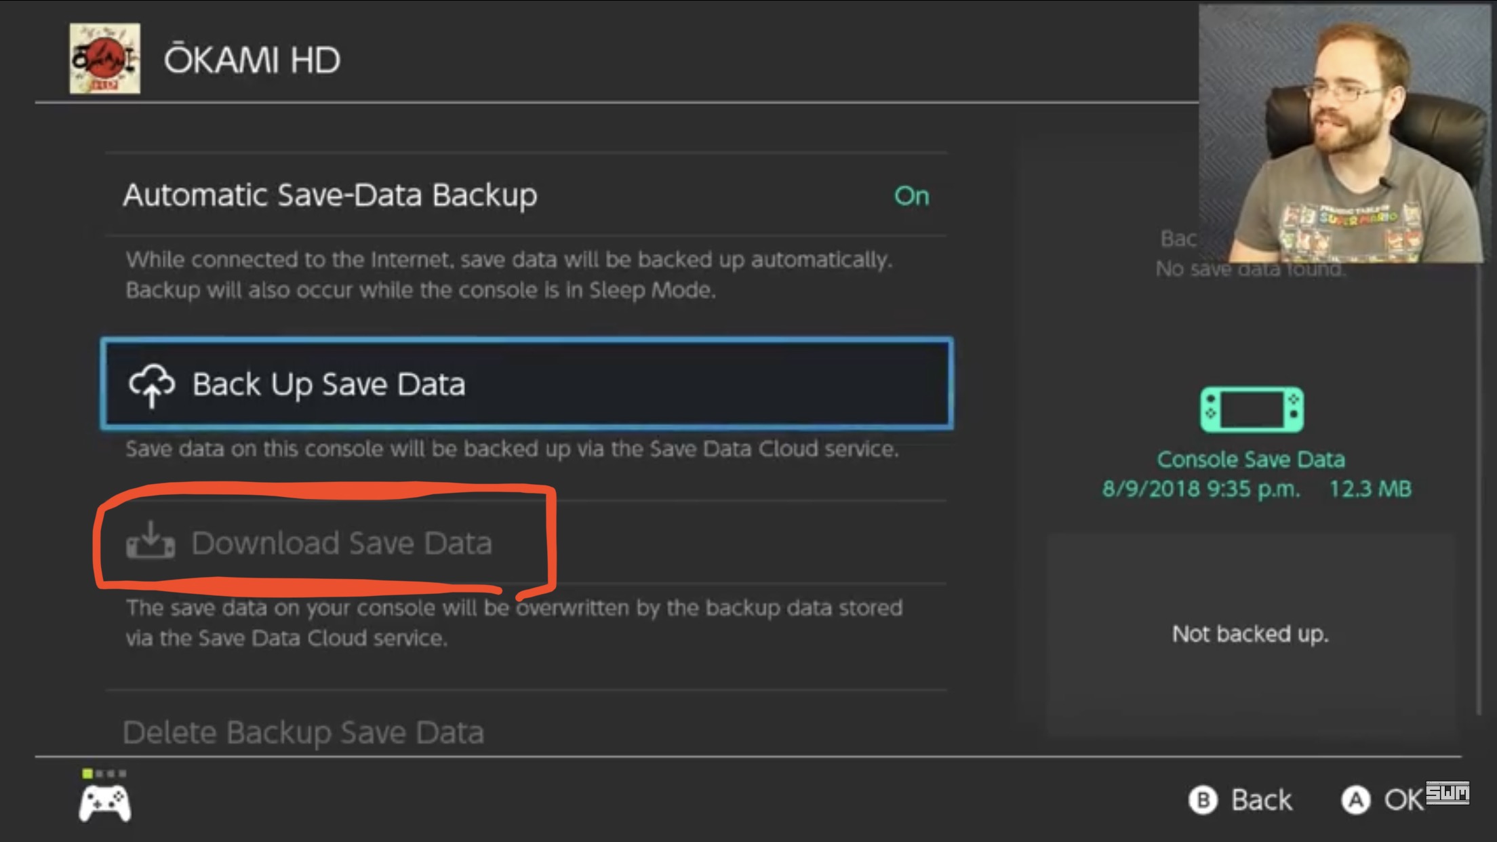This screenshot has width=1497, height=842.
Task: Click the ŌKAMI HD title text
Action: [x=252, y=60]
